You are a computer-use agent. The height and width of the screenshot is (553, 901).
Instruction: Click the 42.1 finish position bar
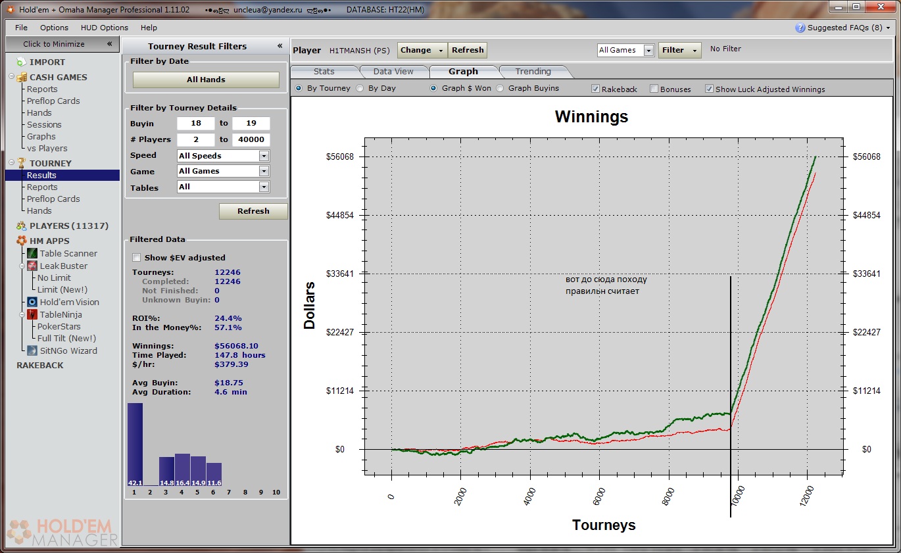pos(135,445)
